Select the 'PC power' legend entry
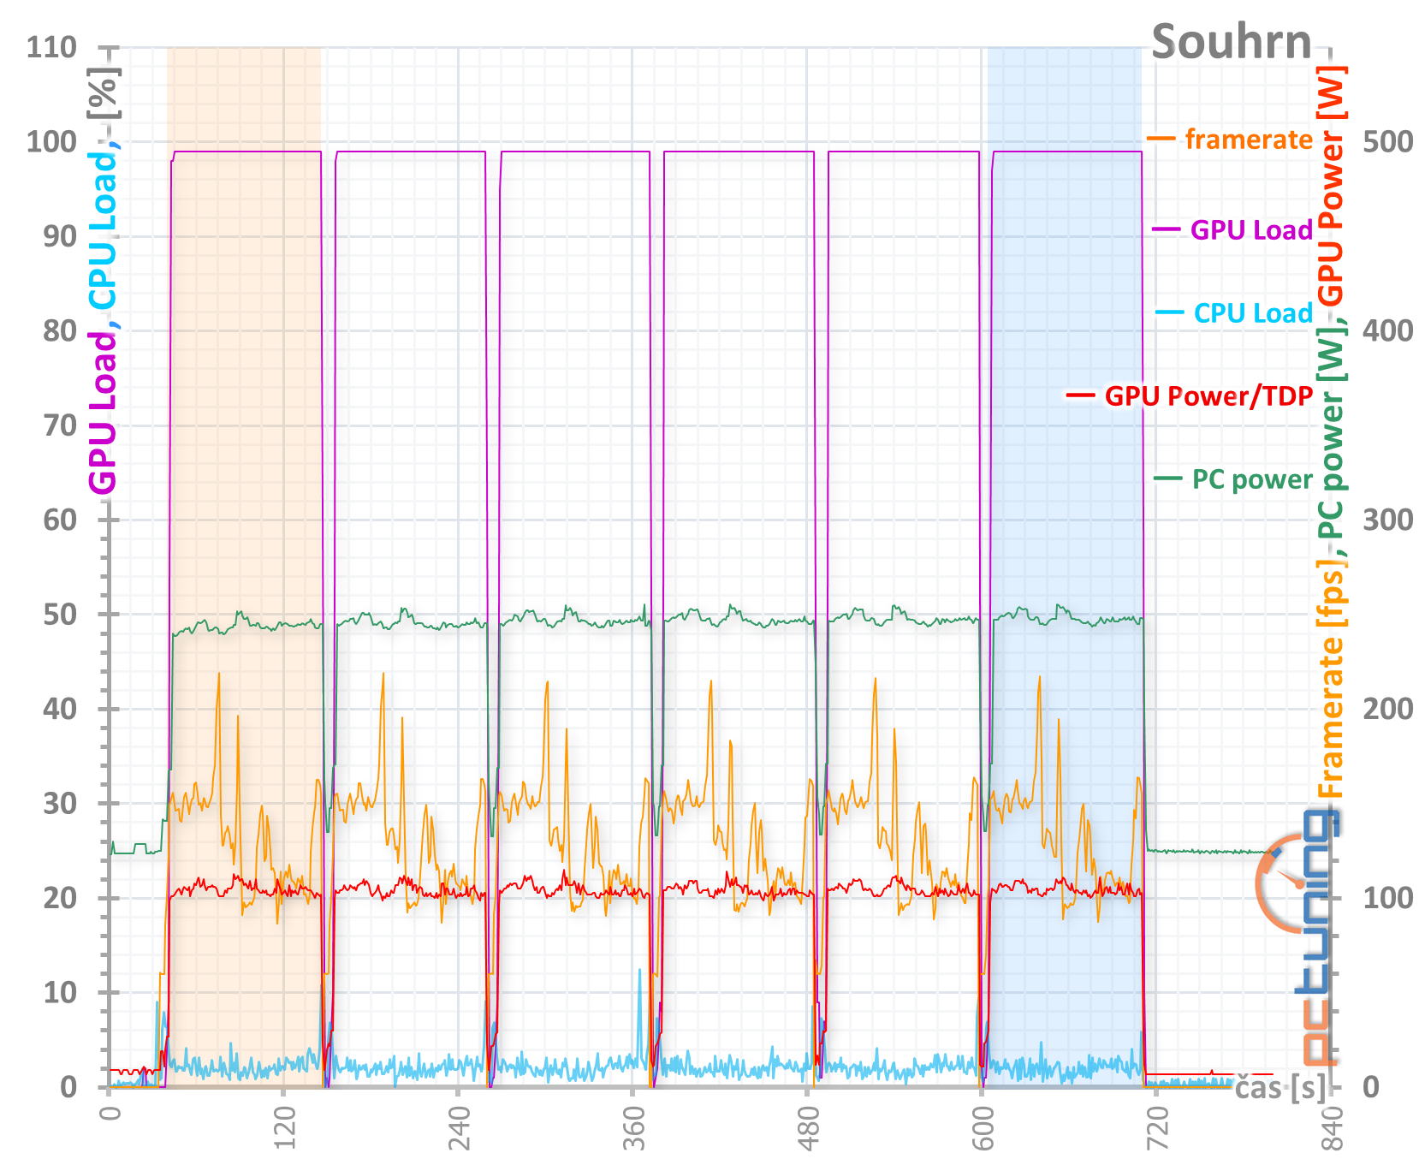 [x=1252, y=478]
